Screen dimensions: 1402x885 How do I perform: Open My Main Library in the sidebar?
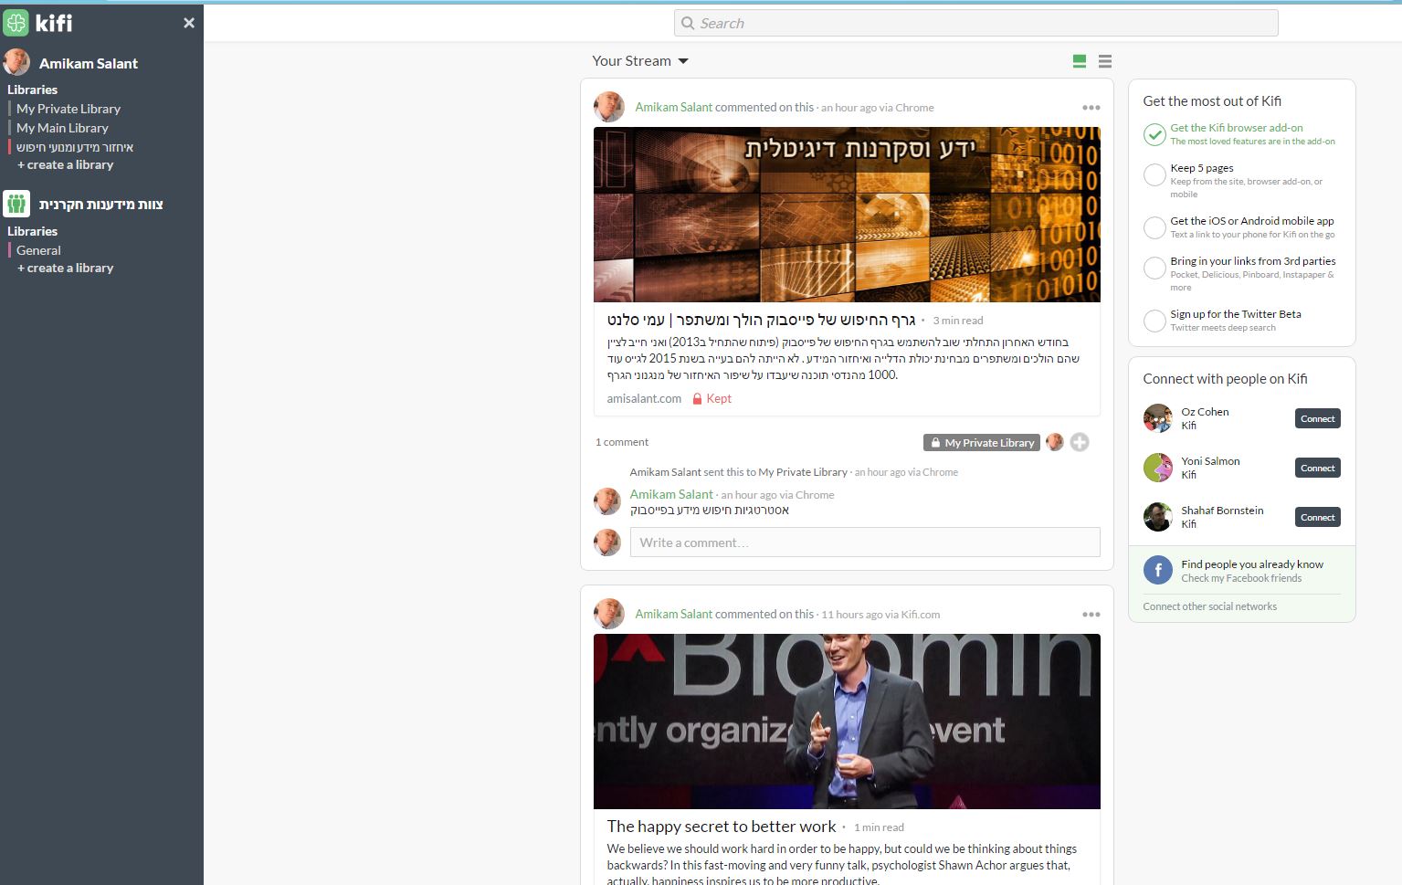(62, 128)
